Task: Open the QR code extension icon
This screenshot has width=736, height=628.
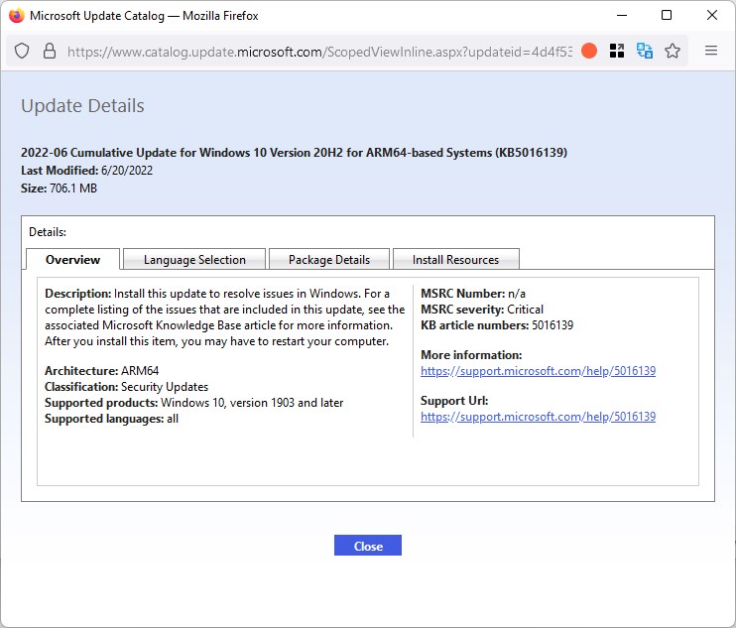Action: click(x=617, y=51)
